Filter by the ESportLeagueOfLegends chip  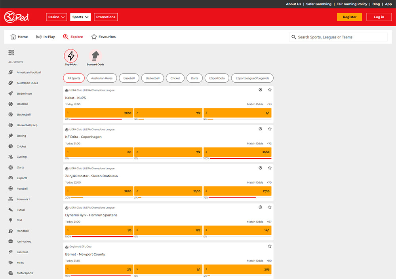pyautogui.click(x=252, y=78)
